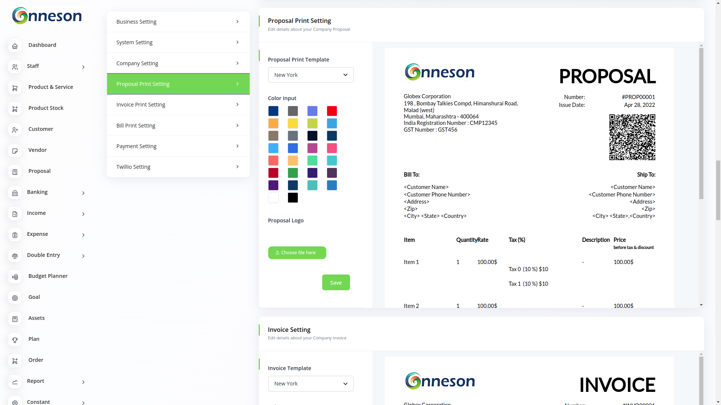
Task: Click the Plan trophy icon
Action: [x=15, y=340]
